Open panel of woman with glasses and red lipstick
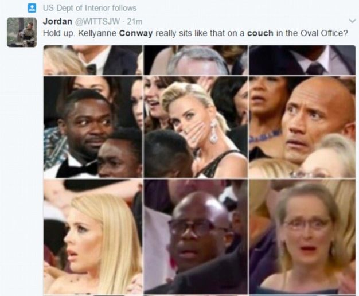This screenshot has height=296, width=359. pos(302,237)
